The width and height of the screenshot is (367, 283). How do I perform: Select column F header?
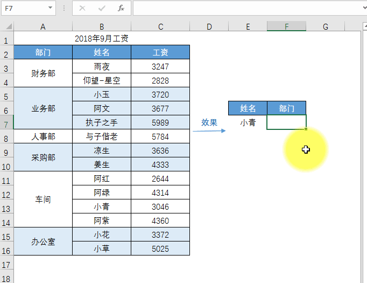[286, 26]
